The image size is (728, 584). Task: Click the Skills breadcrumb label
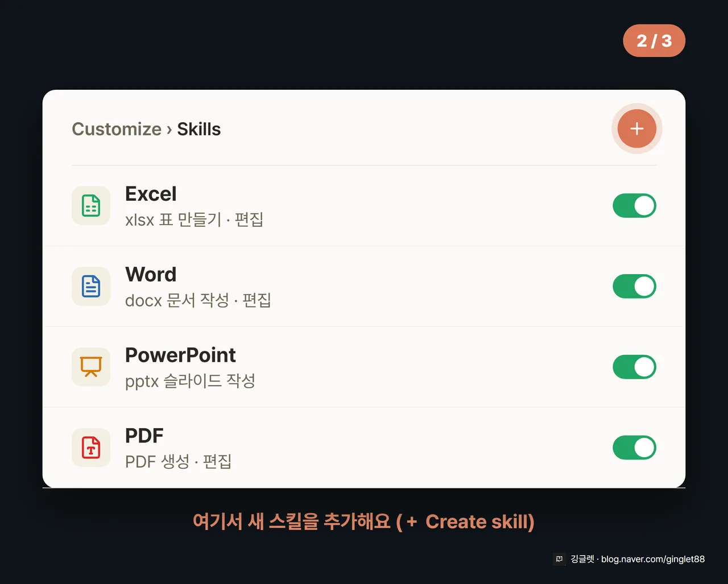[x=198, y=129]
